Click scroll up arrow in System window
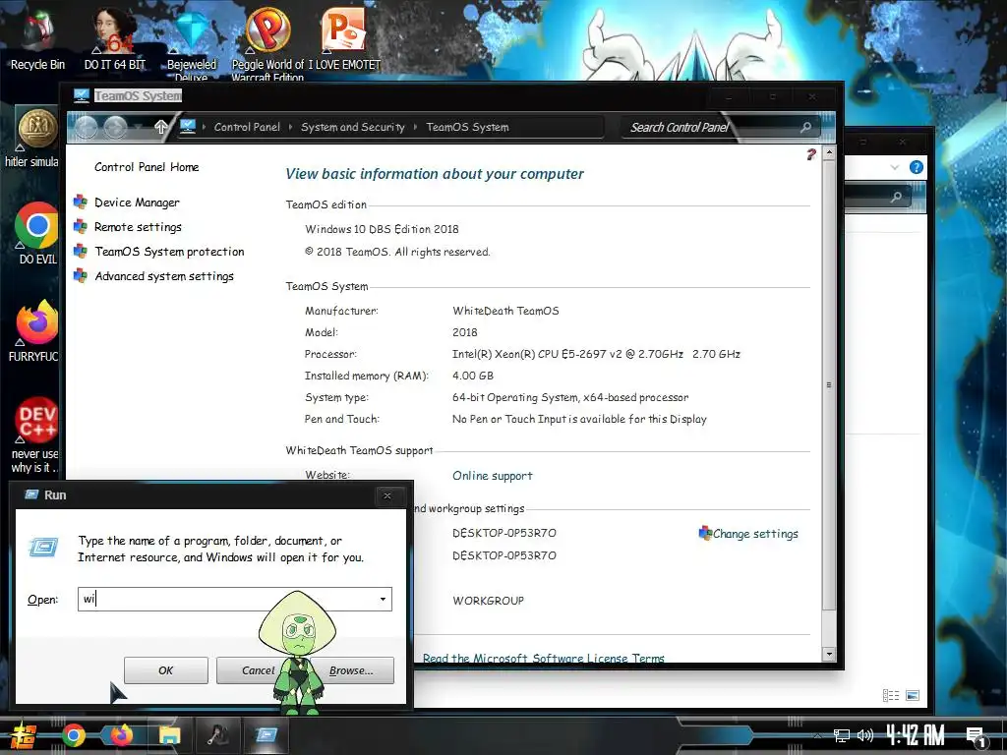1007x755 pixels. click(x=829, y=153)
